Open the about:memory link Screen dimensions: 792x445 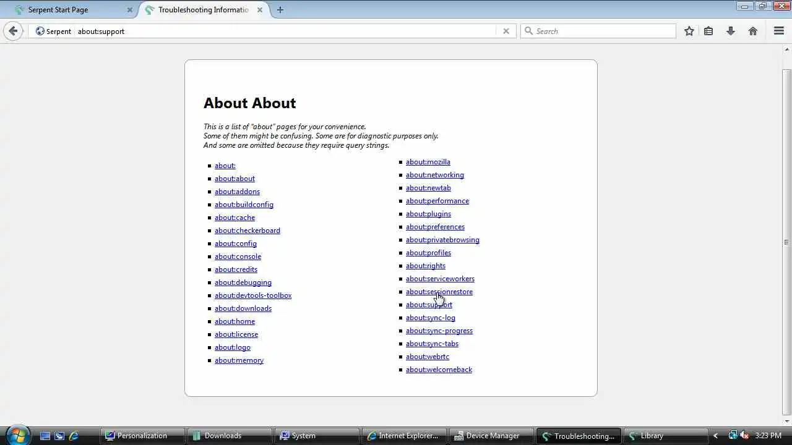[239, 360]
